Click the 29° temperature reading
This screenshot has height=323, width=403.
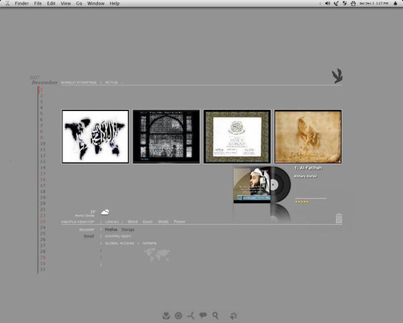pos(93,212)
